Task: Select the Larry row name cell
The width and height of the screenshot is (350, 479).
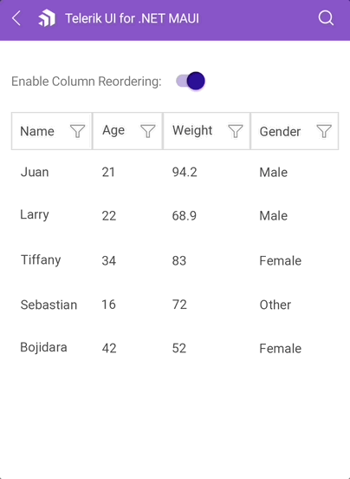Action: click(x=35, y=215)
